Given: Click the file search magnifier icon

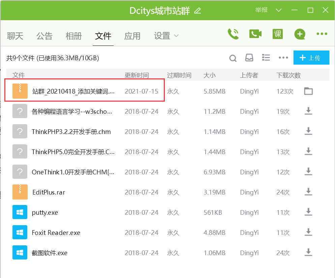Looking at the screenshot, I should coord(233,58).
